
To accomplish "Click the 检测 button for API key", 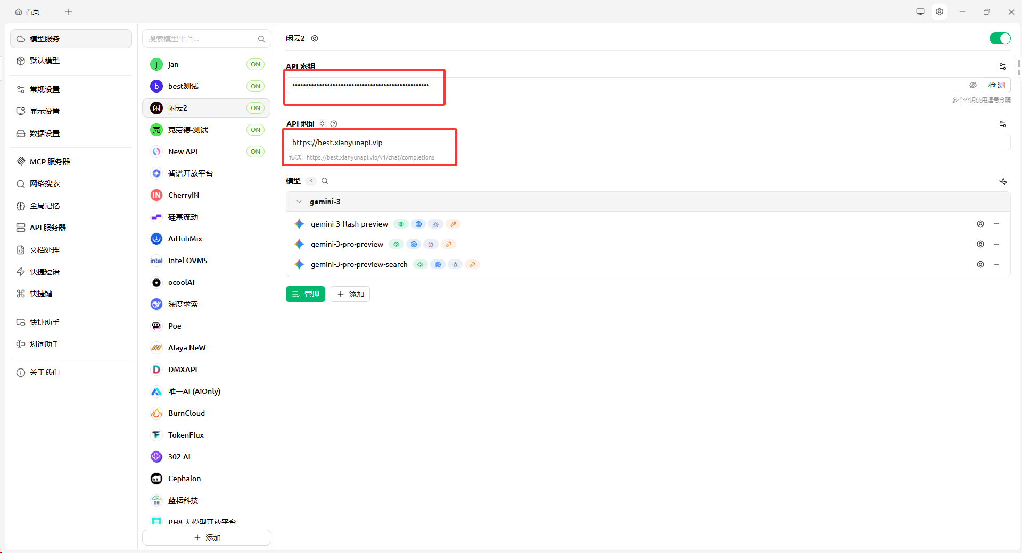I will pos(996,85).
